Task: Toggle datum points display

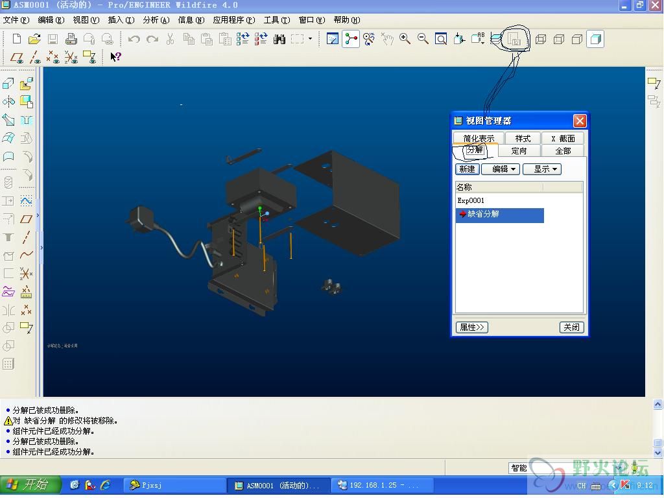Action: [x=53, y=57]
